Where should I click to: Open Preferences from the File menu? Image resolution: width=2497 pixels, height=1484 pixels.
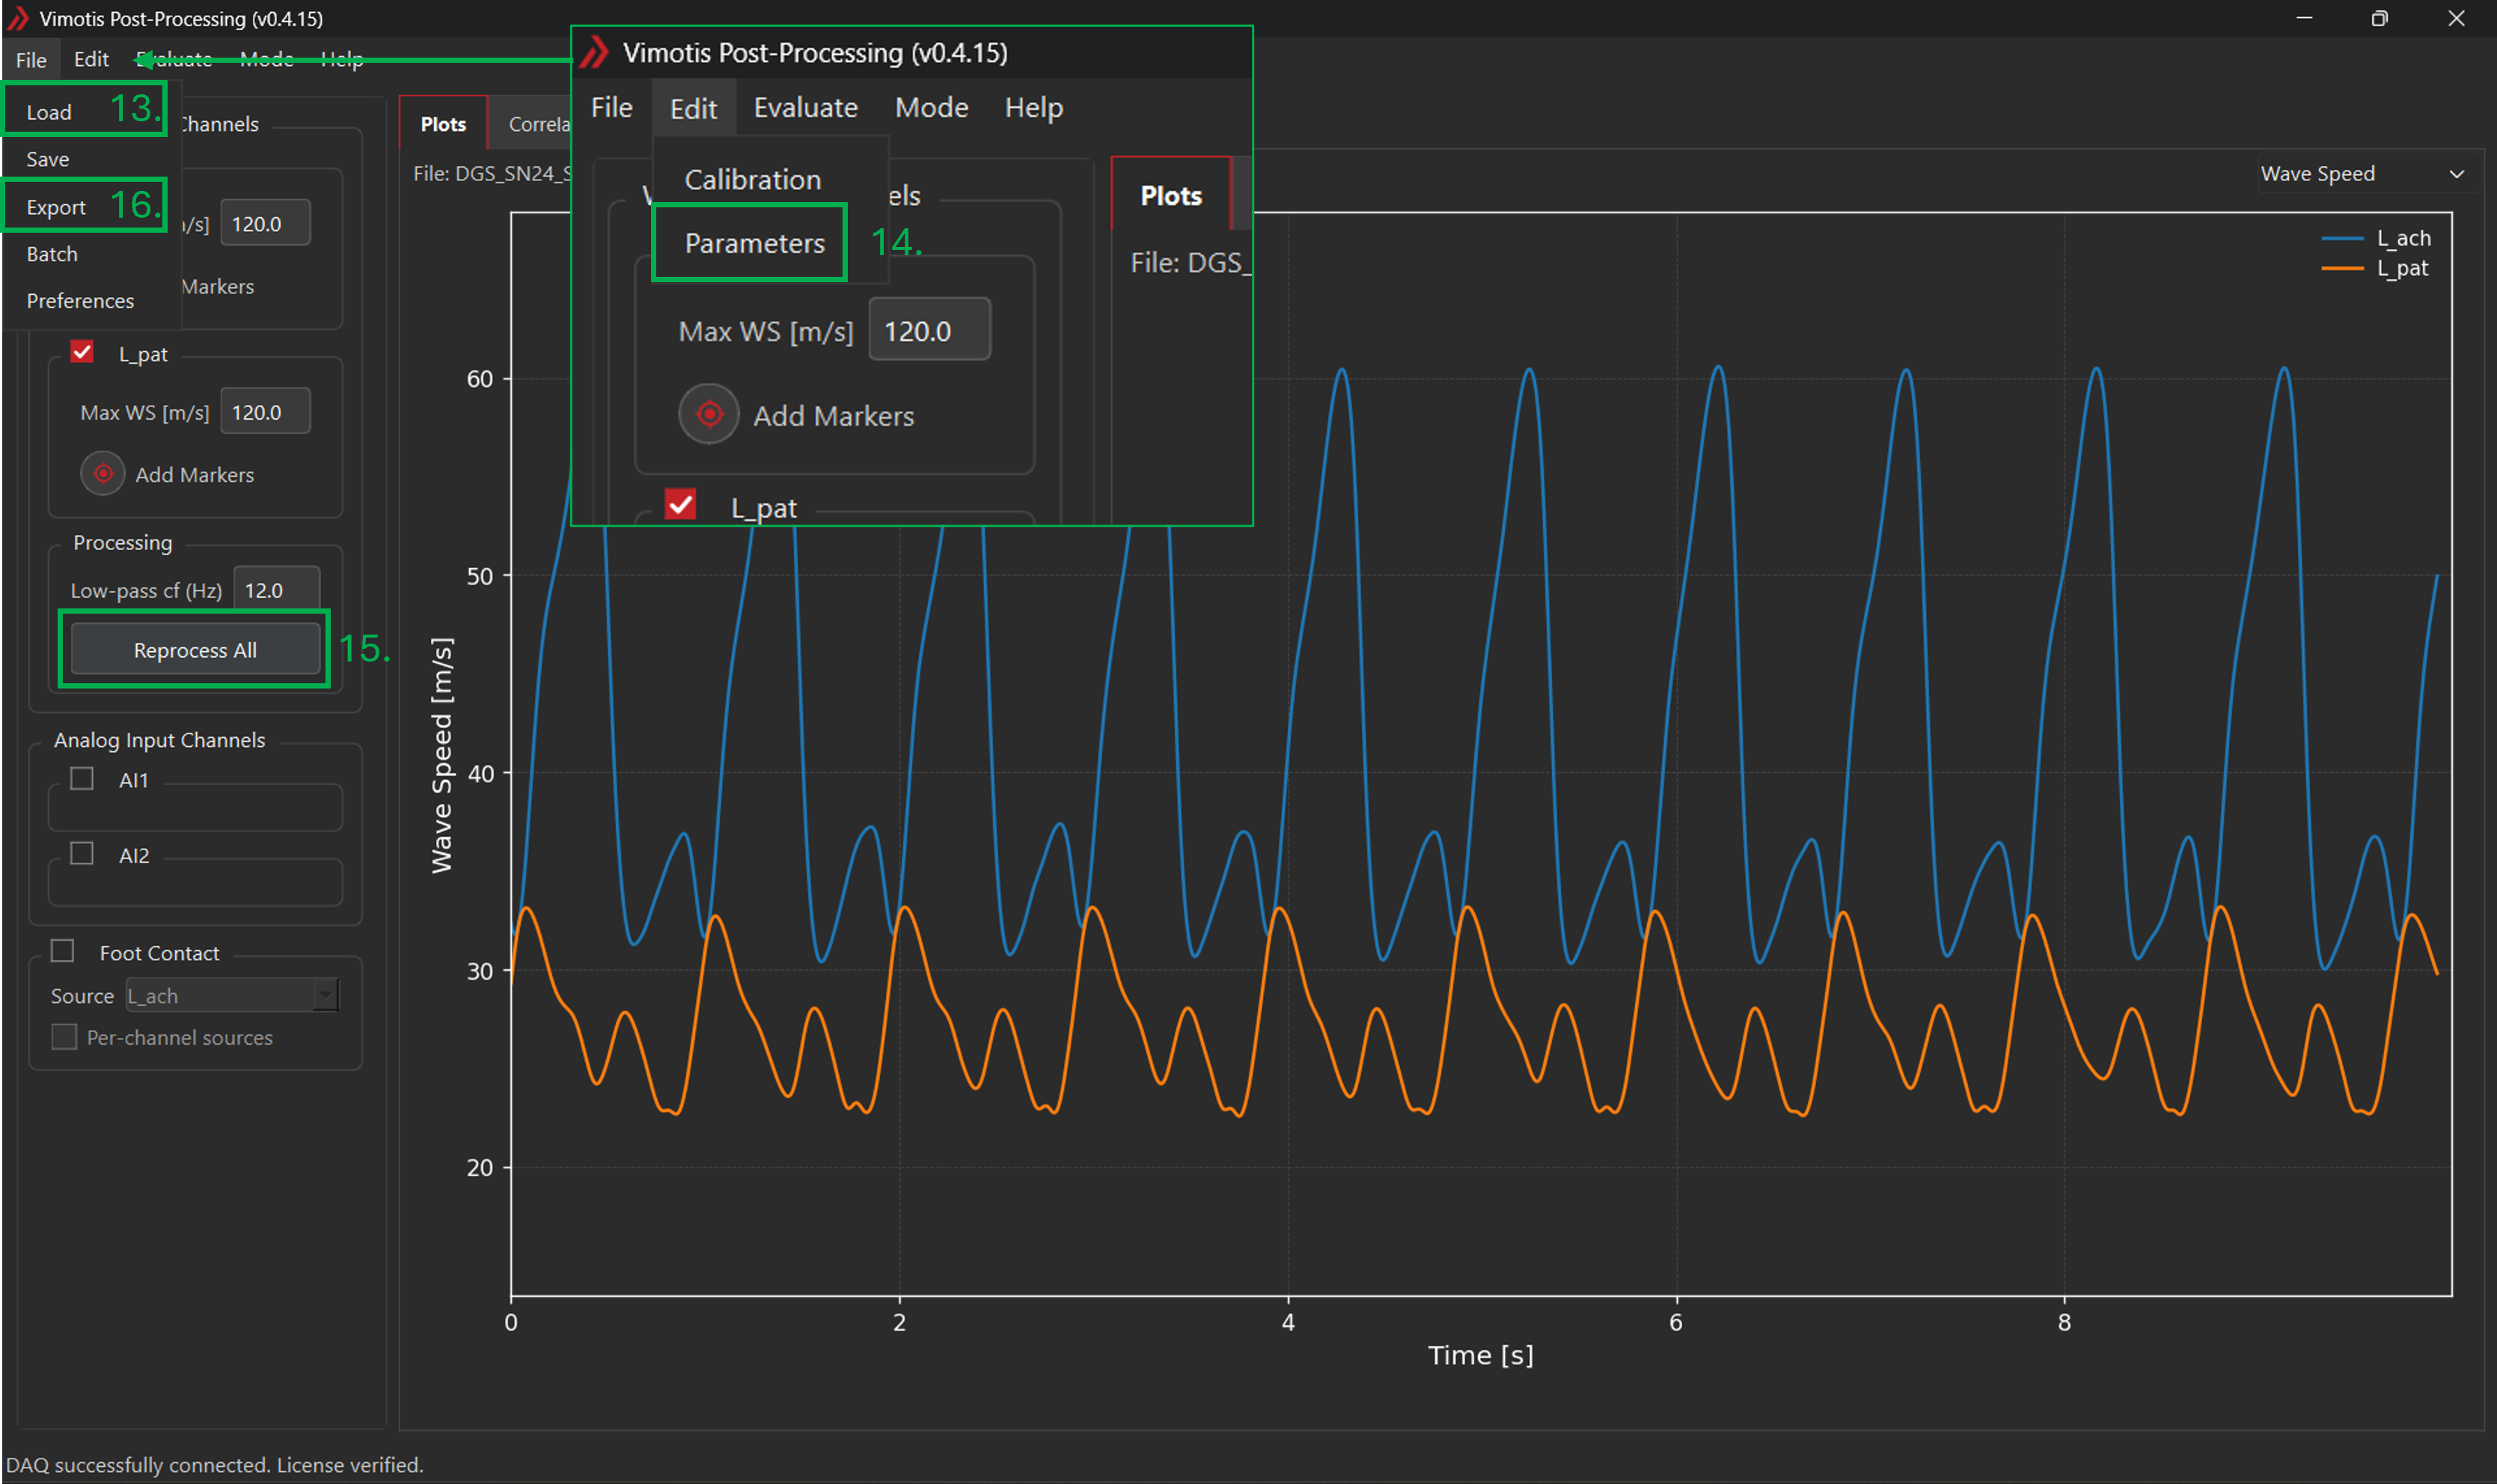[80, 301]
